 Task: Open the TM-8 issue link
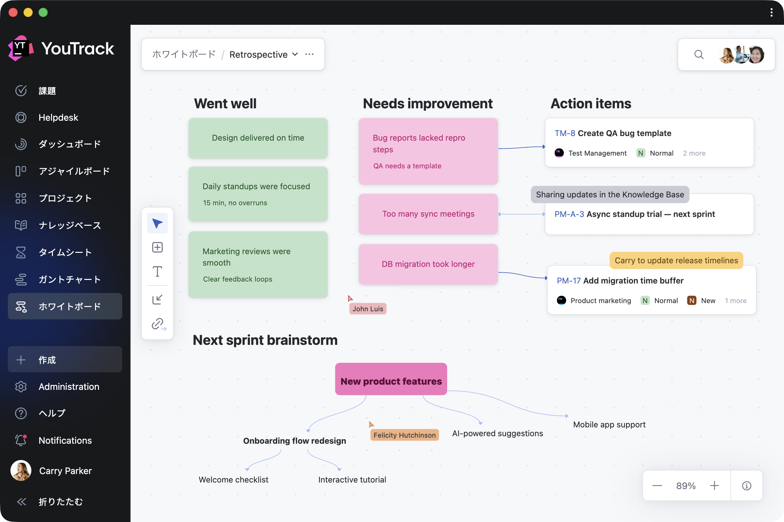565,133
